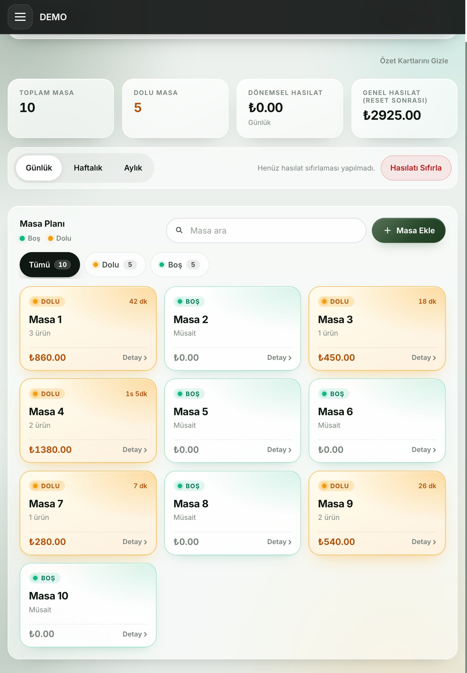Click the orange dot in Dolu filter
The width and height of the screenshot is (467, 673).
point(95,265)
